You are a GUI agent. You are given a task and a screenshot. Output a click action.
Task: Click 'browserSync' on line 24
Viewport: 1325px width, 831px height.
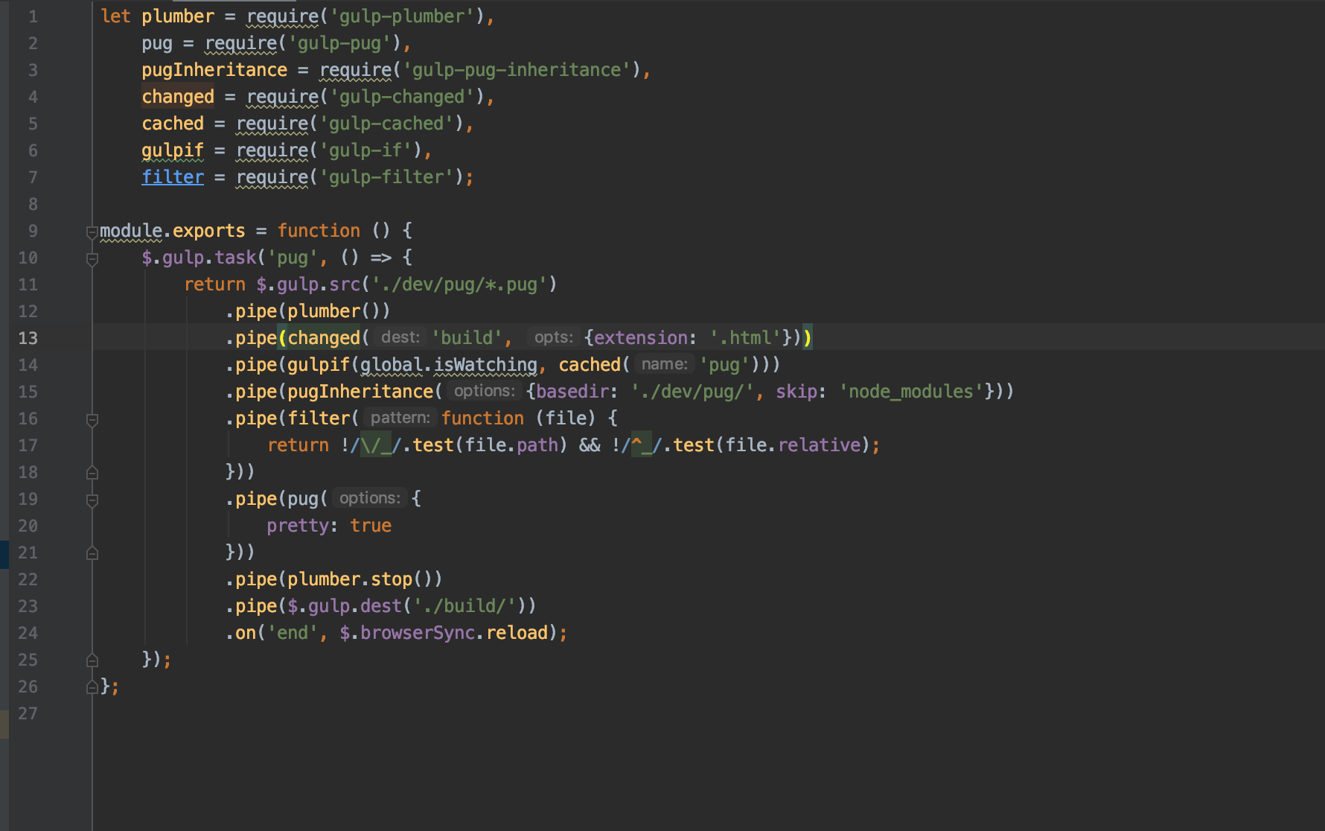418,633
